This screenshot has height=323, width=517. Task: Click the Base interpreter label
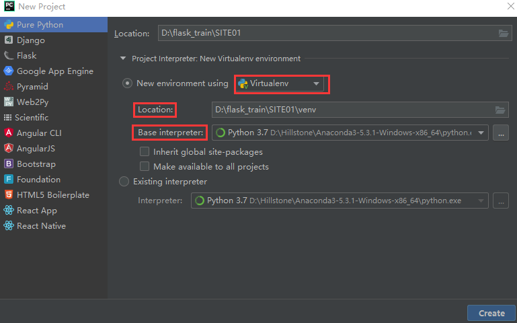tap(171, 133)
